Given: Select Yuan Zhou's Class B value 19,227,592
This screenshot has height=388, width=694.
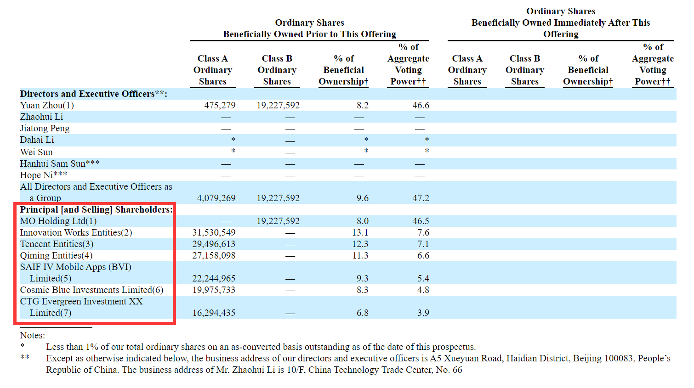Looking at the screenshot, I should [x=278, y=106].
